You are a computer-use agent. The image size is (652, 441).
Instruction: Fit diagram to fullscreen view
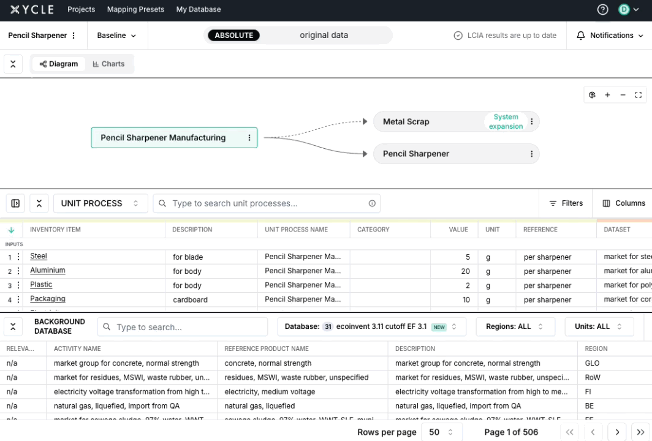(638, 95)
